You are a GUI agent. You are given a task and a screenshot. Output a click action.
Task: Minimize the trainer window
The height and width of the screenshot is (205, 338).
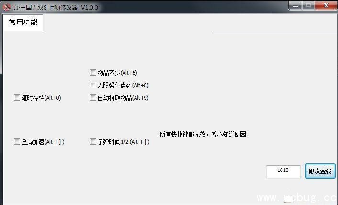tap(295, 5)
